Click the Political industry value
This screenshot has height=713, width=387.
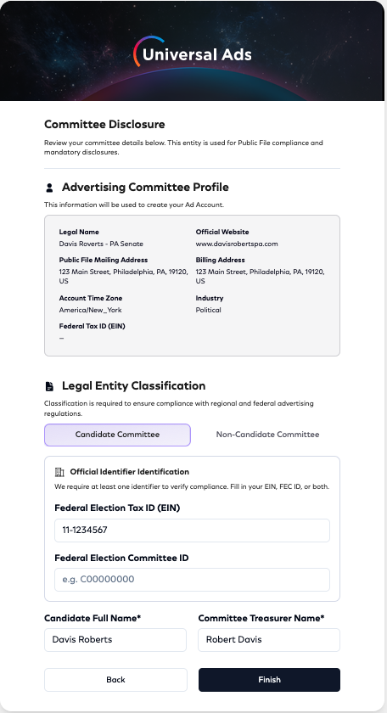208,310
